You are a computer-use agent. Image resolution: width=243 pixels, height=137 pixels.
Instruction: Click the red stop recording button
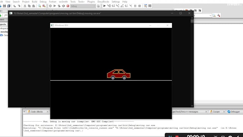[x=177, y=136]
